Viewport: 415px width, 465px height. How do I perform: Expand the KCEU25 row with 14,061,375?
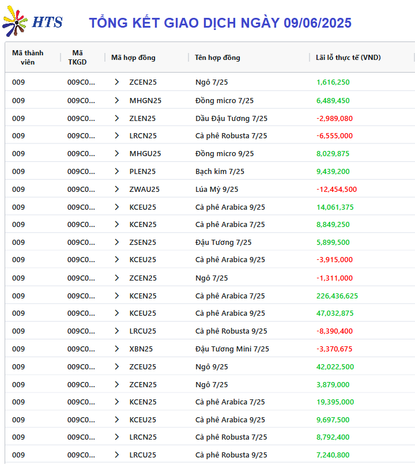point(117,207)
